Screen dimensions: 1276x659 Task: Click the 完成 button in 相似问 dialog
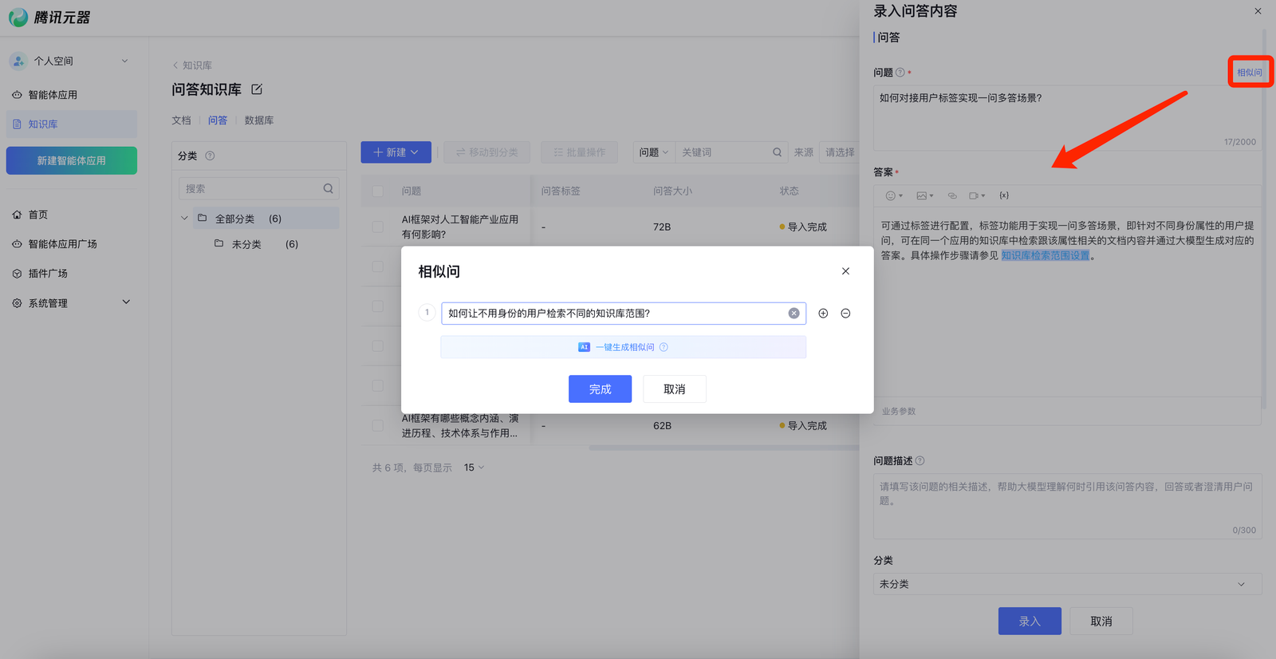tap(600, 389)
